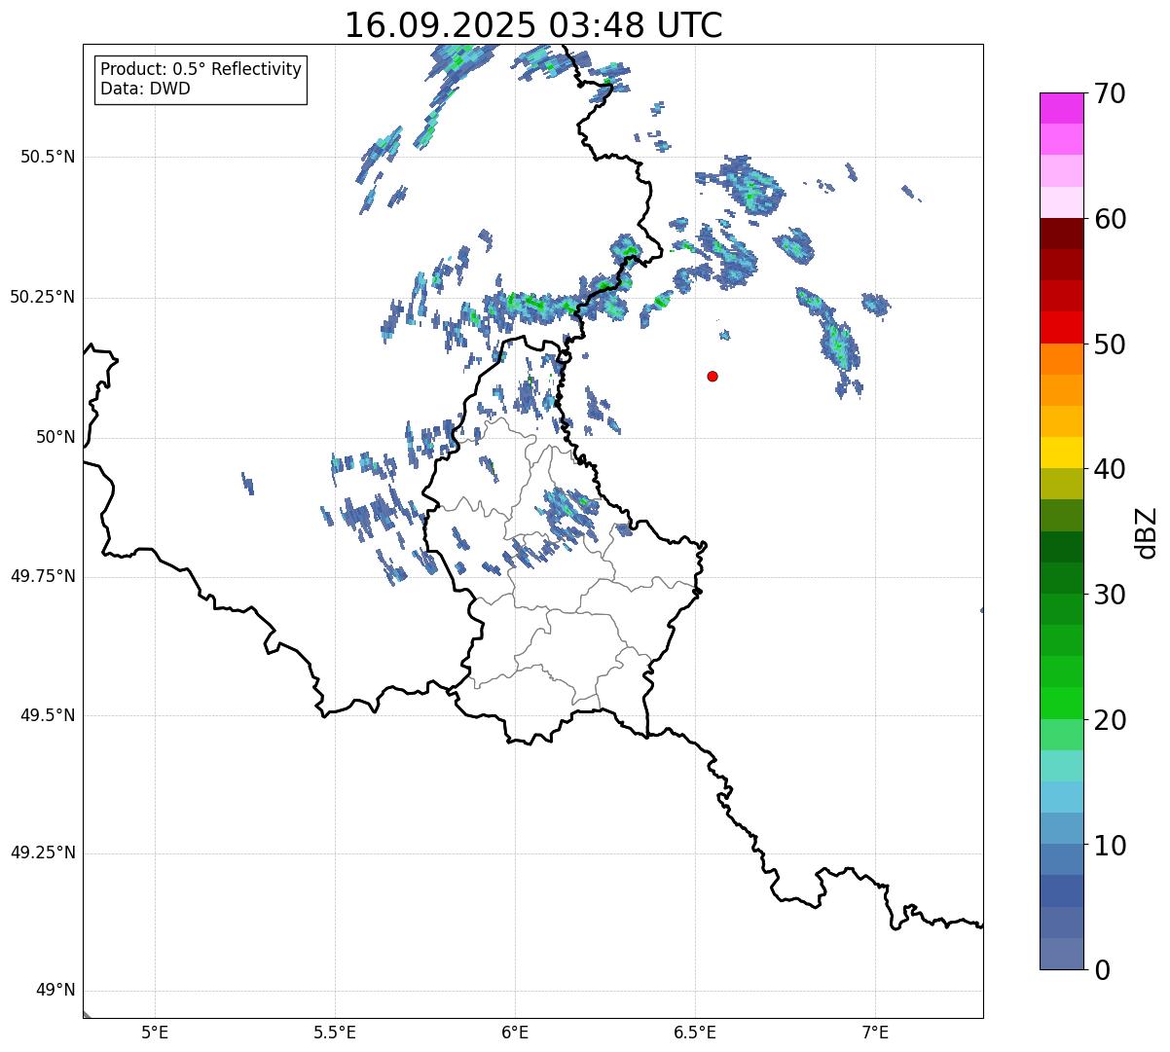Image resolution: width=1170 pixels, height=1052 pixels.
Task: Pick the darkest maroon band below 60 dBZ
Action: (1062, 234)
